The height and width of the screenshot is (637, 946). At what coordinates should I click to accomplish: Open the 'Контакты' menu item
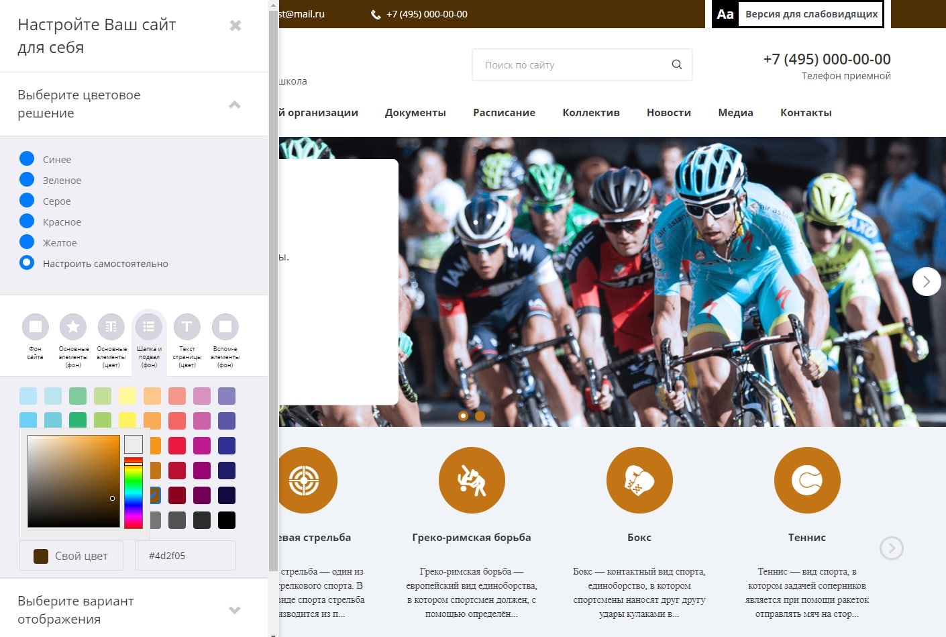click(x=806, y=113)
